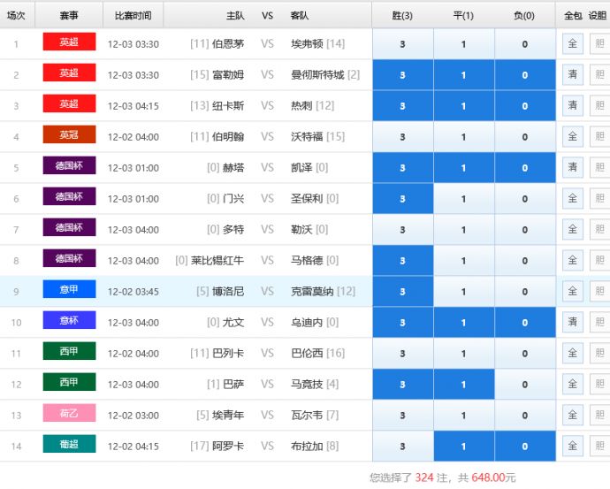This screenshot has width=610, height=489.
Task: Deselect draw (1) for 巴萨 vs 马竞技
Action: tap(463, 385)
